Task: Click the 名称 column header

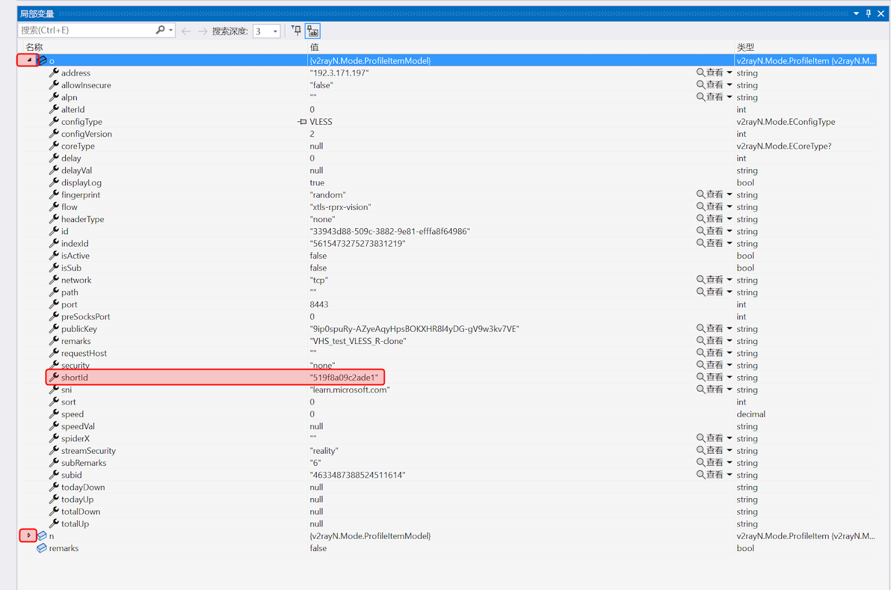Action: pyautogui.click(x=35, y=47)
